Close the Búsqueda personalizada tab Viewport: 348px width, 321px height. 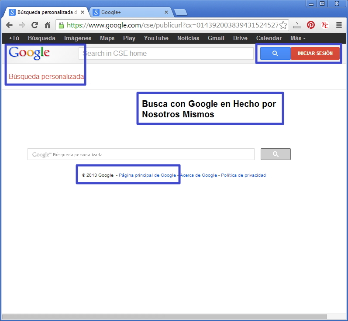(83, 12)
